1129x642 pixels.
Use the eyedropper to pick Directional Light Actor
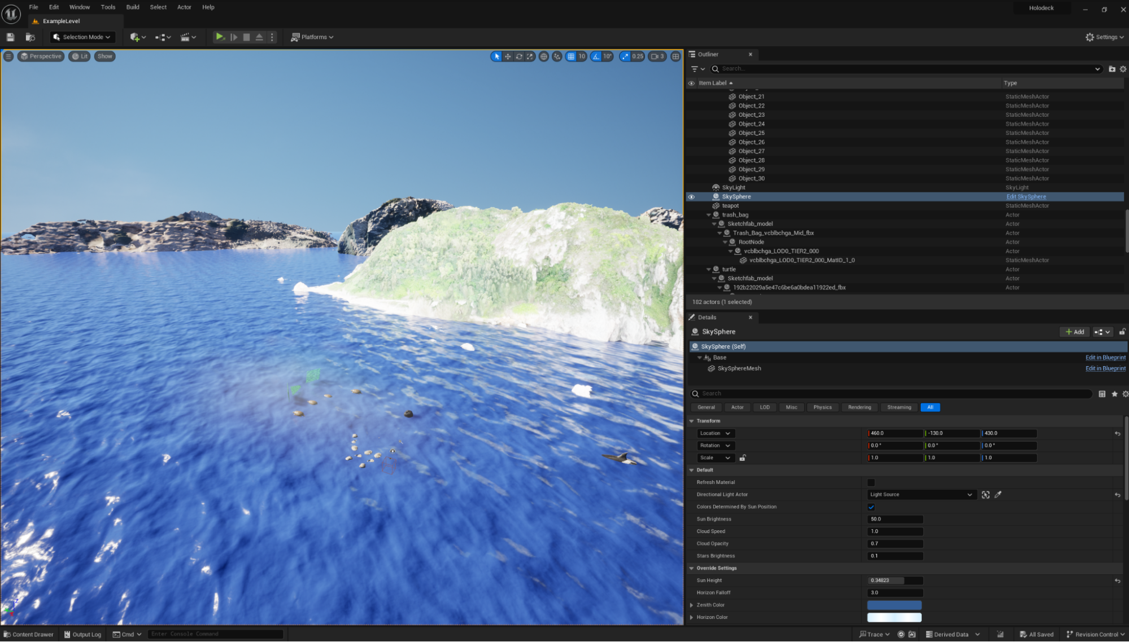999,495
